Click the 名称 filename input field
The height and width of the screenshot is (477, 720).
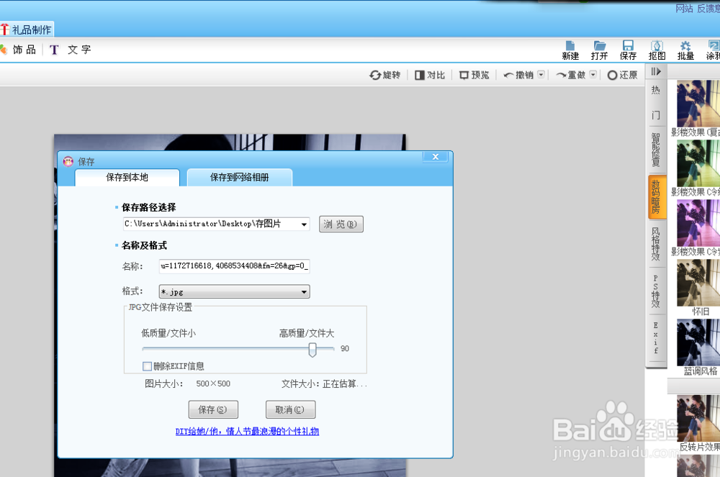[x=234, y=266]
